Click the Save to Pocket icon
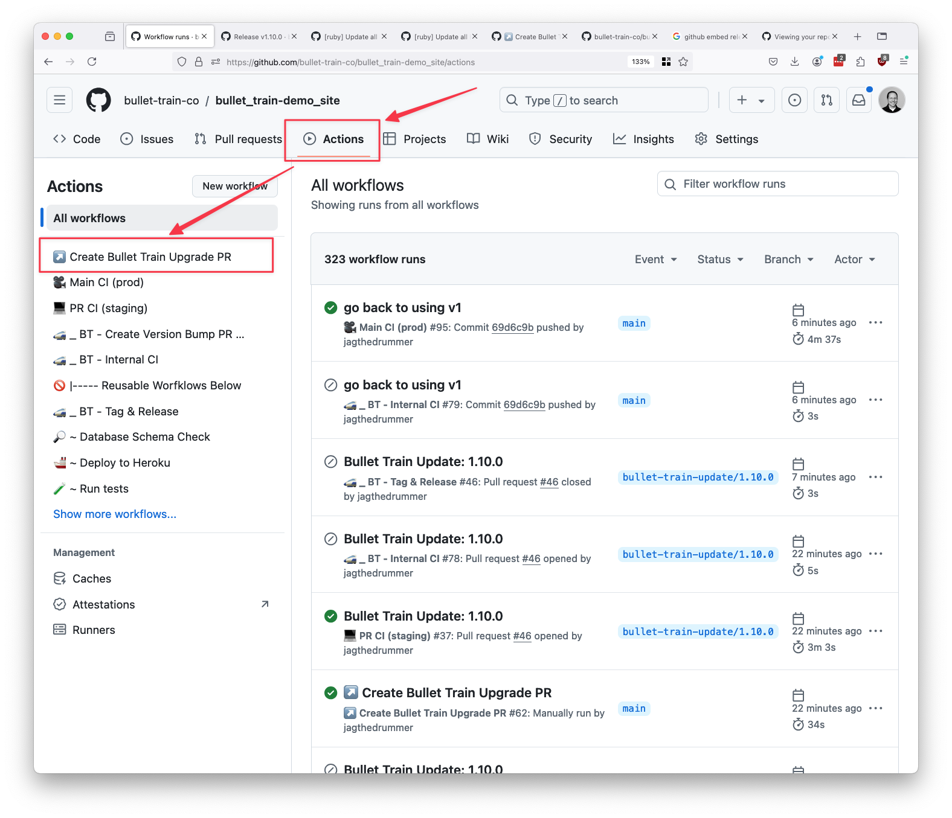952x818 pixels. point(773,62)
